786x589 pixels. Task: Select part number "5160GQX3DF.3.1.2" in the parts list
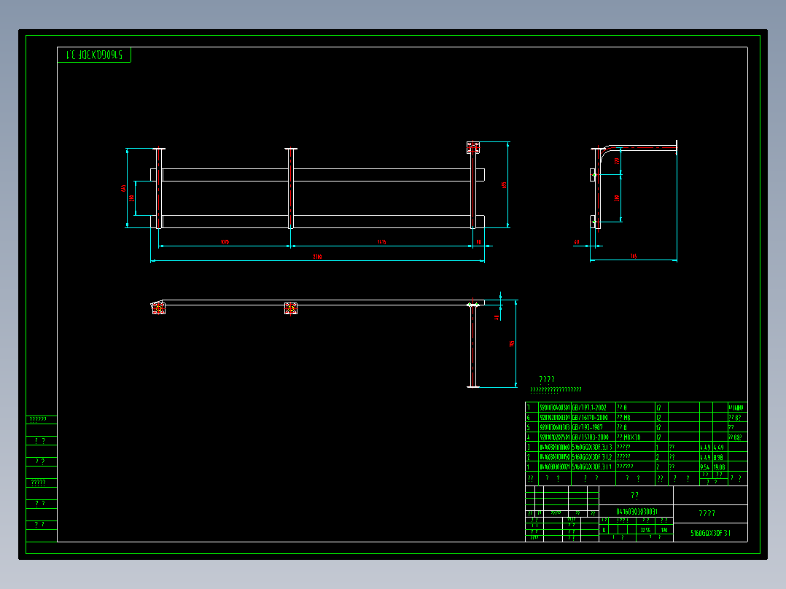point(594,457)
